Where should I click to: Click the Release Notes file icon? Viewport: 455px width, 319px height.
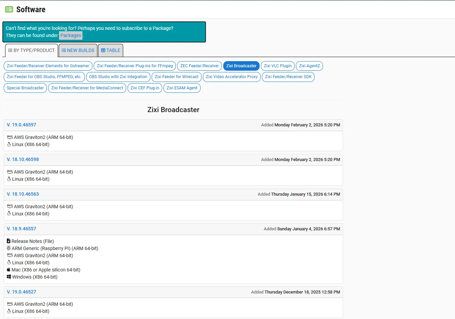pos(8,241)
